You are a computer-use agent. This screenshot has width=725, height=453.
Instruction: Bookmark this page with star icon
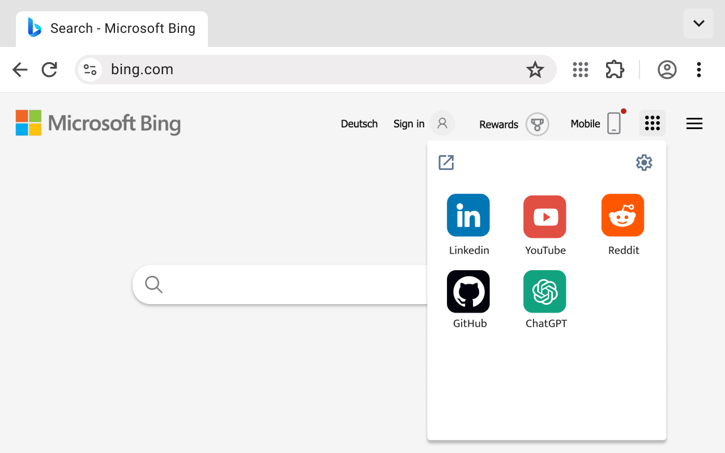(535, 70)
